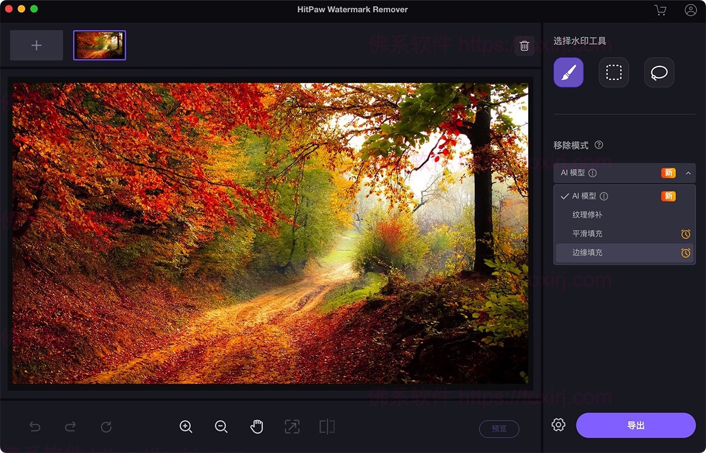This screenshot has height=453, width=706.
Task: Open the before/after compare view
Action: 327,427
